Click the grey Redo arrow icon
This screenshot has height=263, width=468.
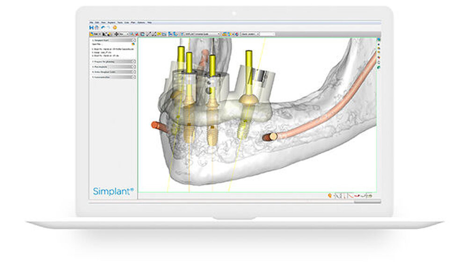click(x=108, y=28)
